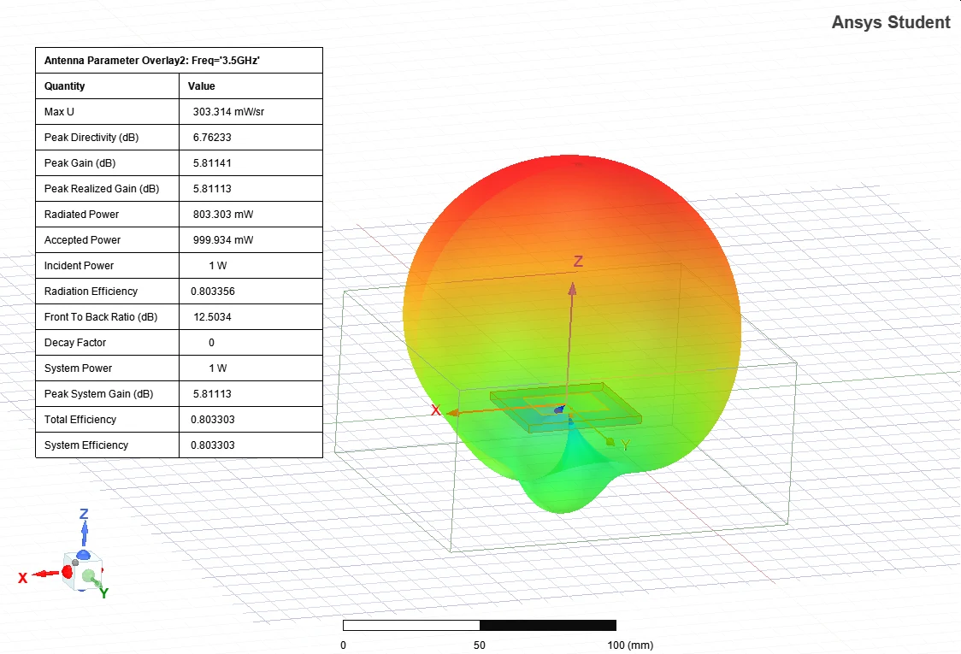Select the patch antenna substrate model

pos(565,409)
